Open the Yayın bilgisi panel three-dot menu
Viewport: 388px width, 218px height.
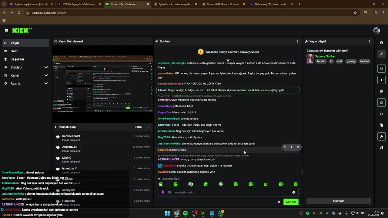(x=369, y=41)
